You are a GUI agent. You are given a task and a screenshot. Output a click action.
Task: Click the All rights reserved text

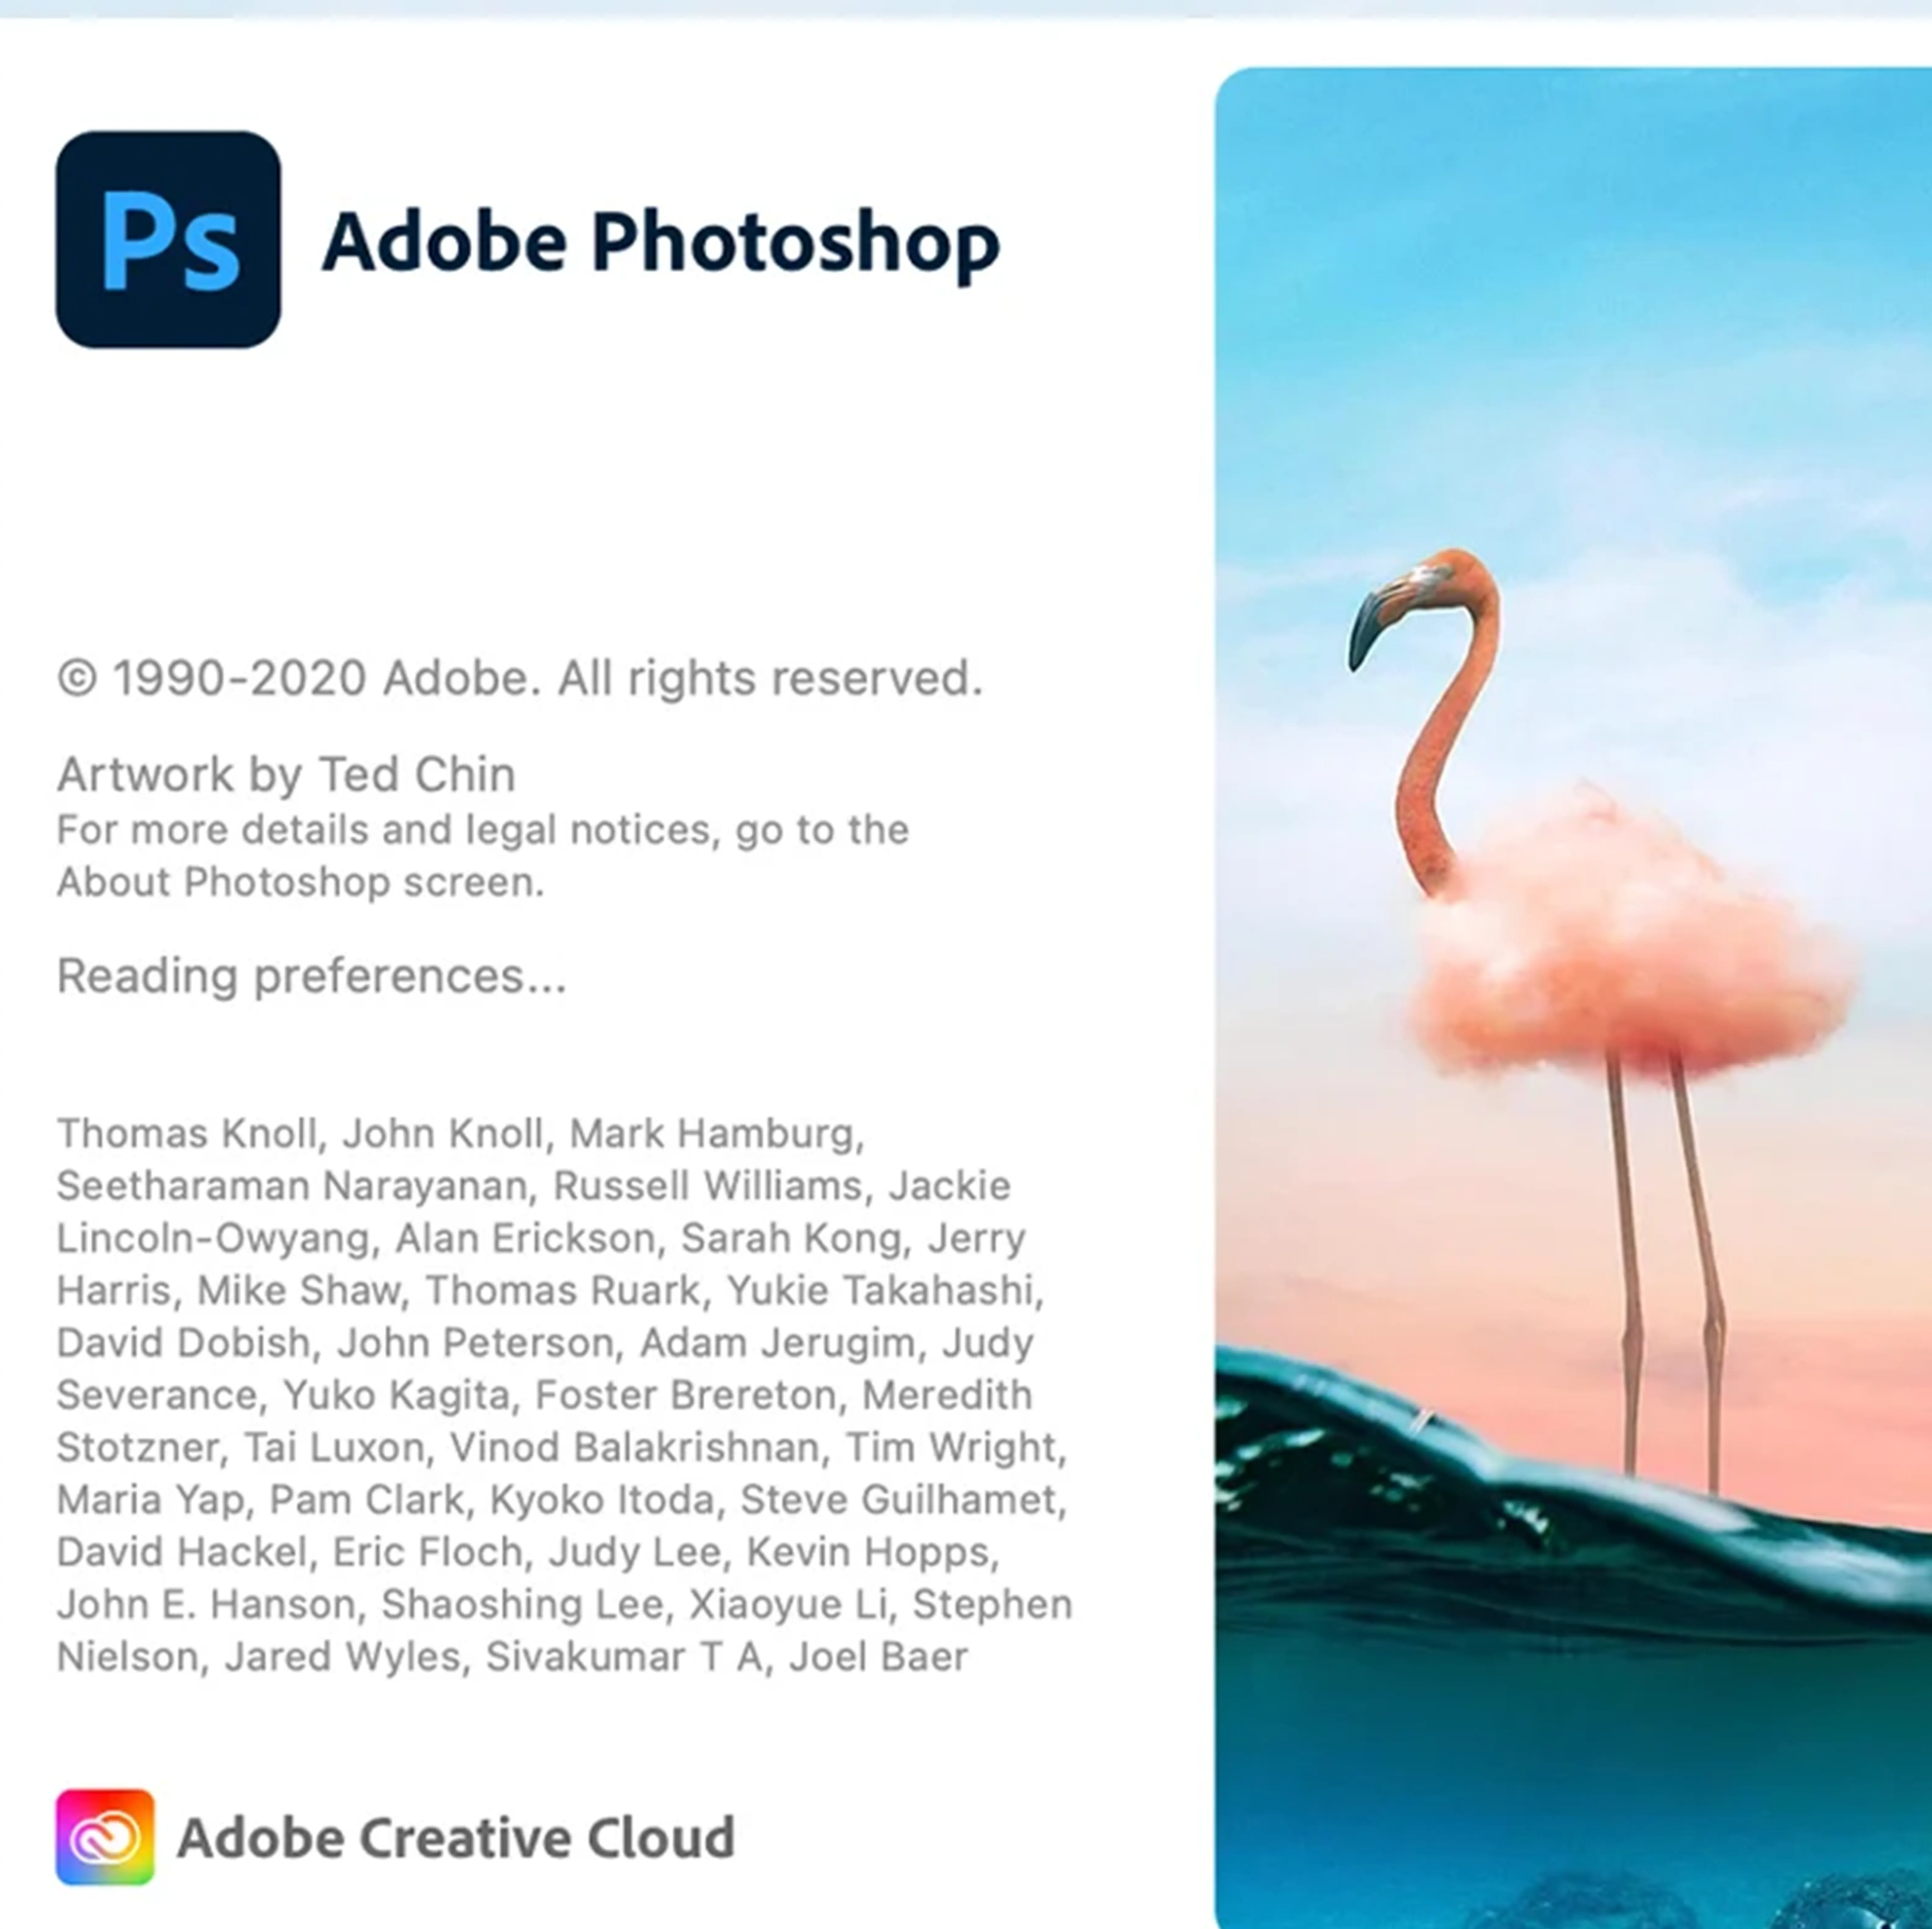click(x=770, y=679)
